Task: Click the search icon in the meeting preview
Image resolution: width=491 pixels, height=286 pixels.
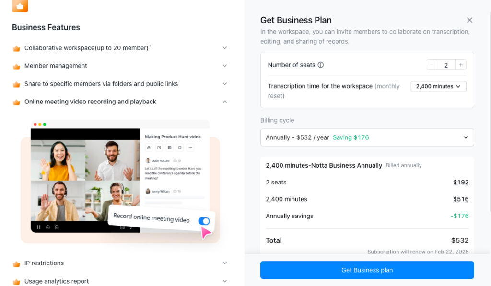Action: (180, 148)
